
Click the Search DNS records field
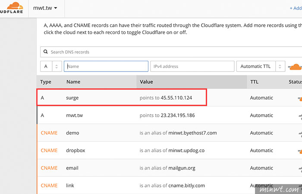171,52
